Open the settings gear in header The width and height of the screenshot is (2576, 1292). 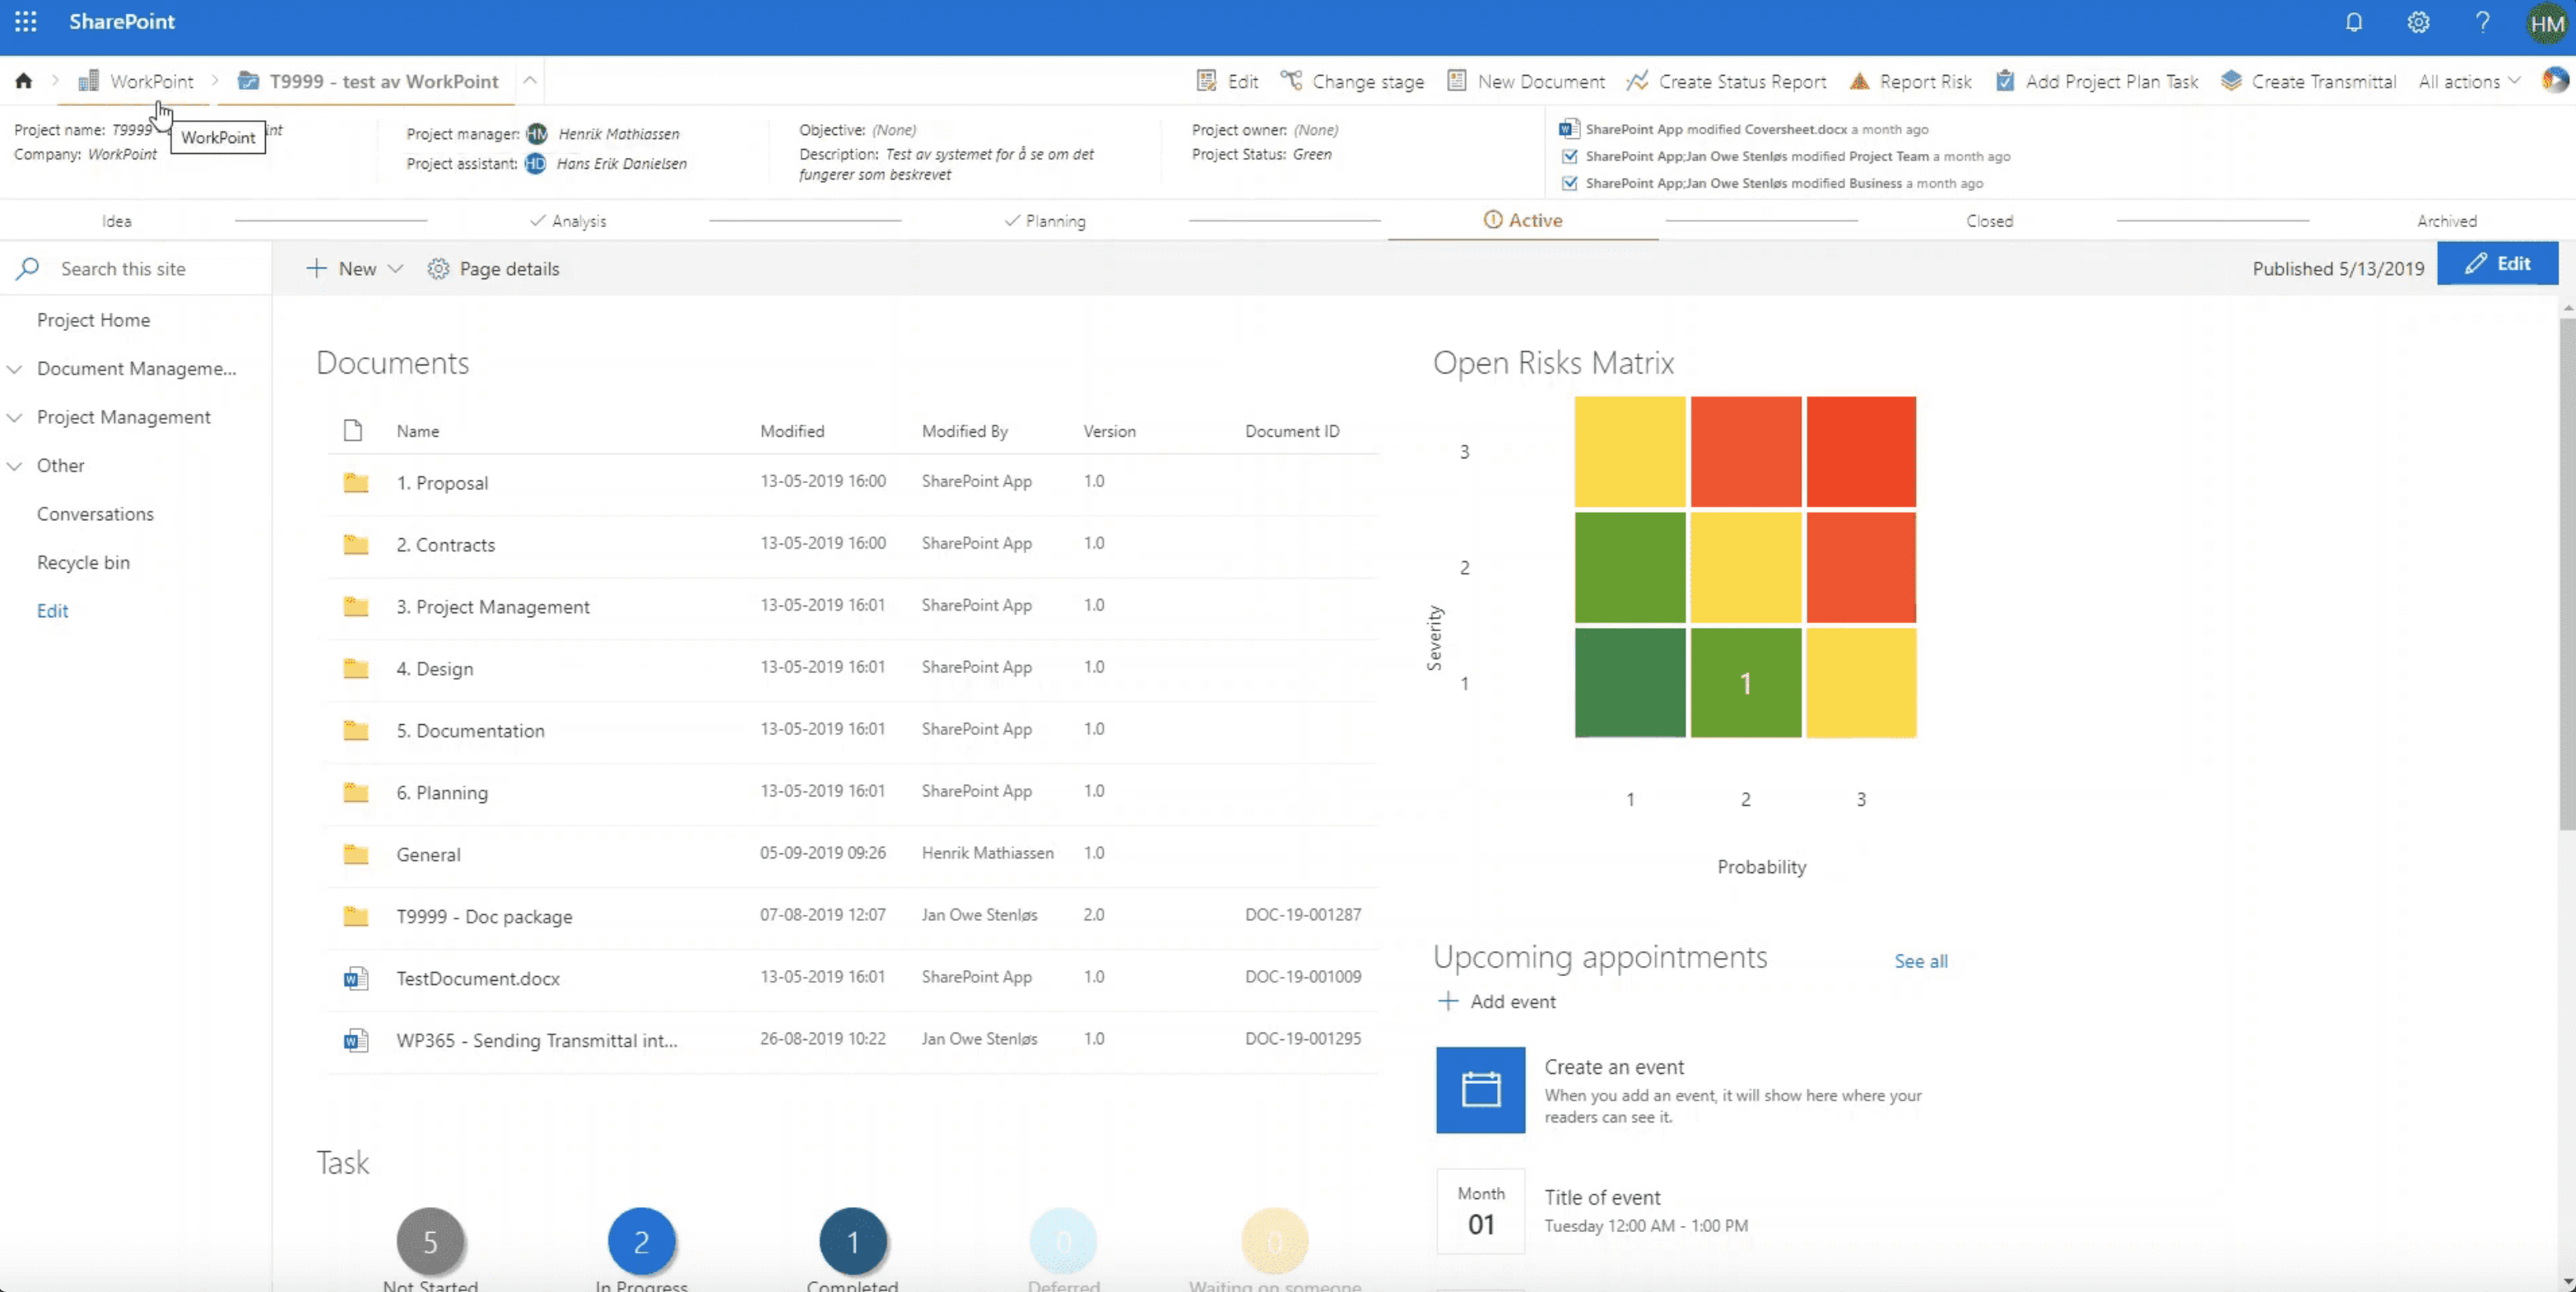[2418, 22]
